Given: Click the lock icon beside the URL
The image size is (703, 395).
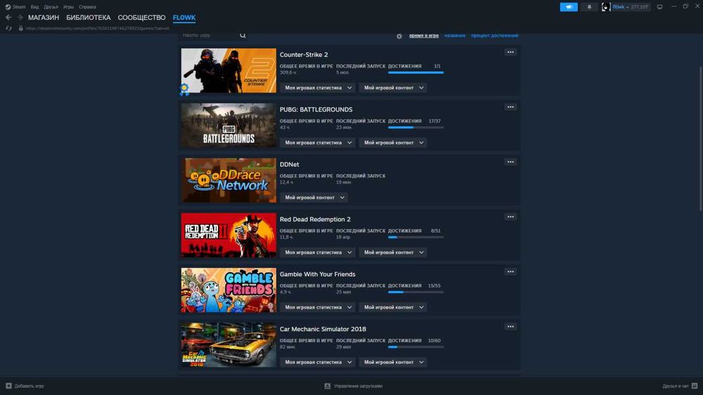Looking at the screenshot, I should 20,28.
